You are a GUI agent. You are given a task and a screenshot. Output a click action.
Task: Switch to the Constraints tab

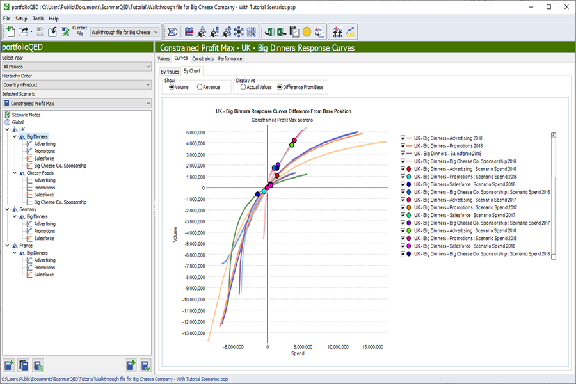203,58
